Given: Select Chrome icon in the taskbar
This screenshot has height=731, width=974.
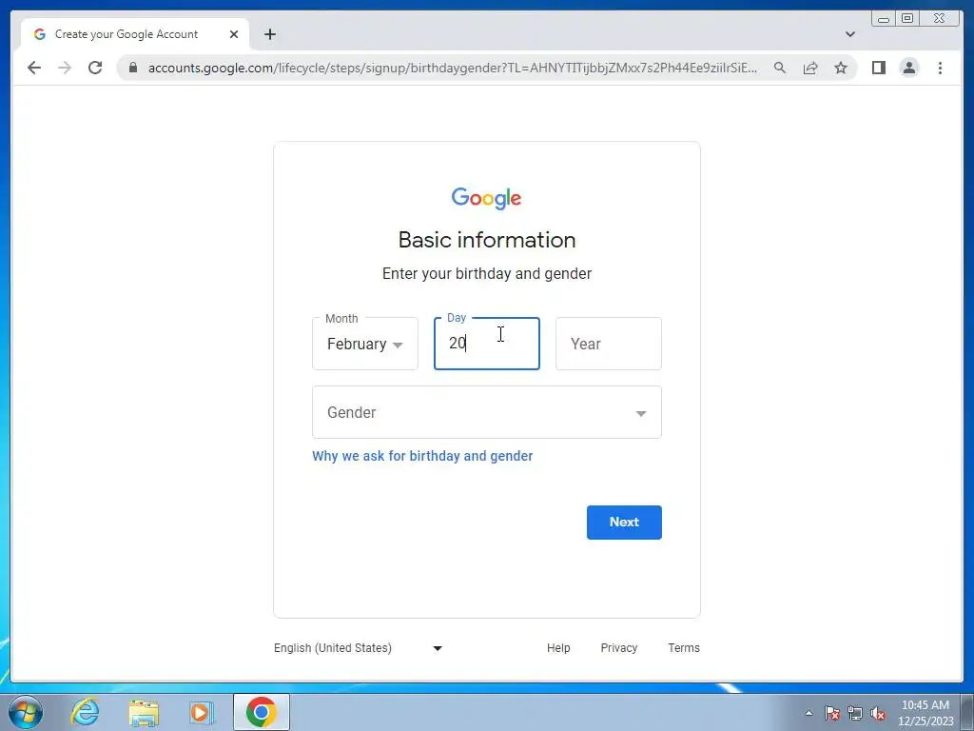Looking at the screenshot, I should point(262,712).
